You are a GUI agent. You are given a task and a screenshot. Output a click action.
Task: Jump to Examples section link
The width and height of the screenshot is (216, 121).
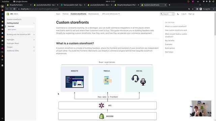pyautogui.click(x=168, y=44)
